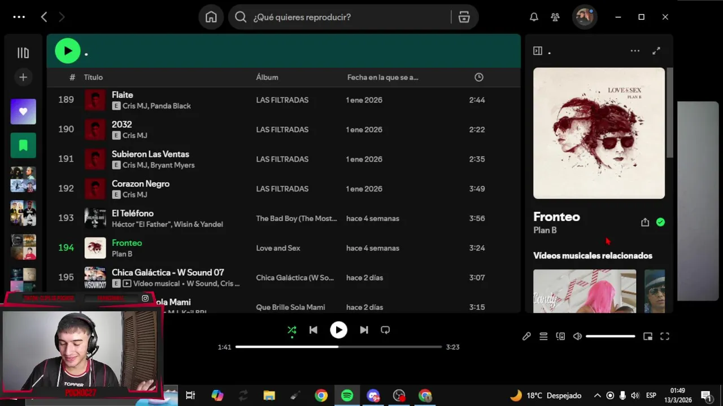
Task: Select Fronteo in the track list
Action: point(127,243)
